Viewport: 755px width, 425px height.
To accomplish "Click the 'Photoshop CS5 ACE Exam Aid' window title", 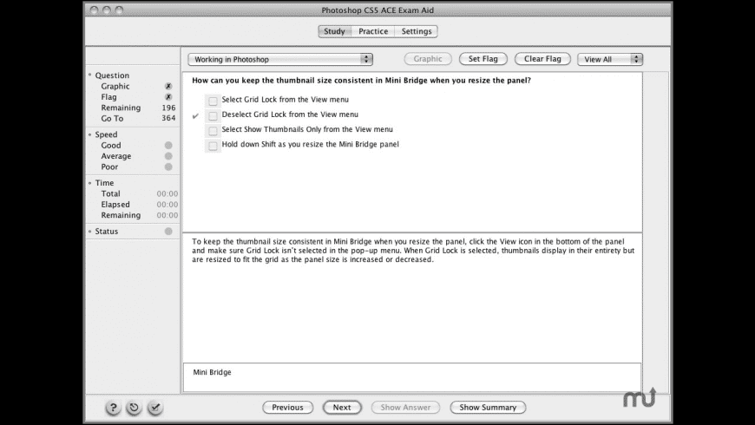I will [x=377, y=10].
